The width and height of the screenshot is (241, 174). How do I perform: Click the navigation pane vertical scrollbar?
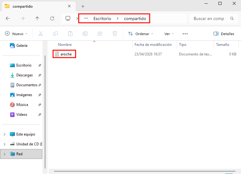(45, 112)
